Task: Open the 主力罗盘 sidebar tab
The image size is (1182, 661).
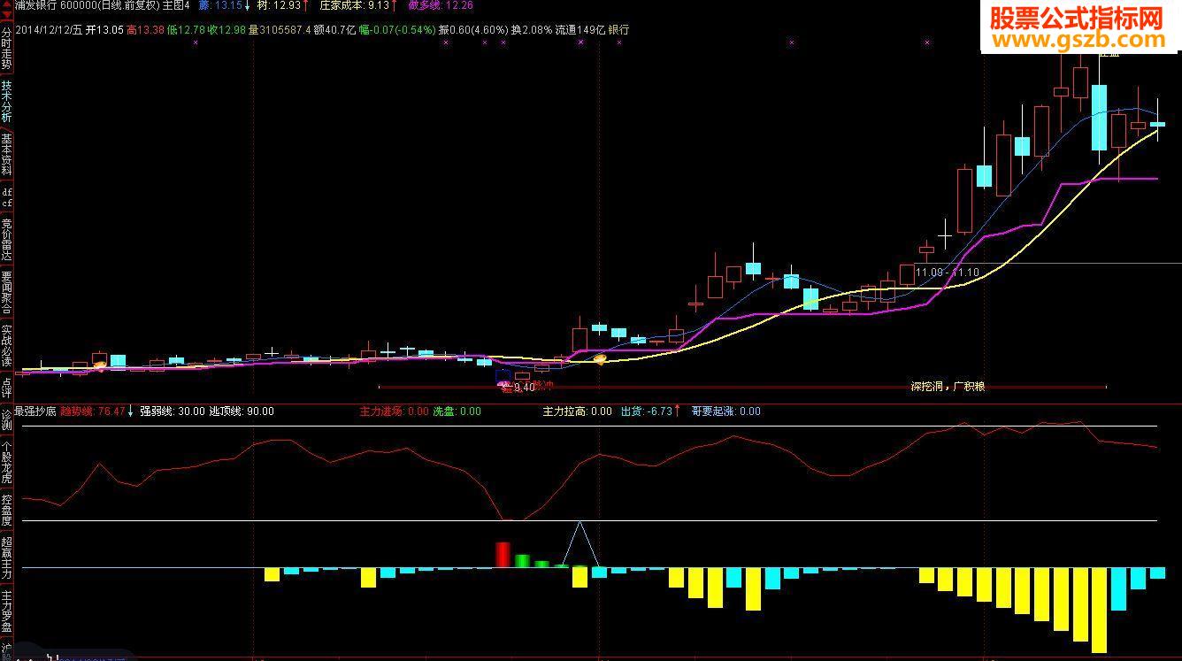Action: coord(6,611)
